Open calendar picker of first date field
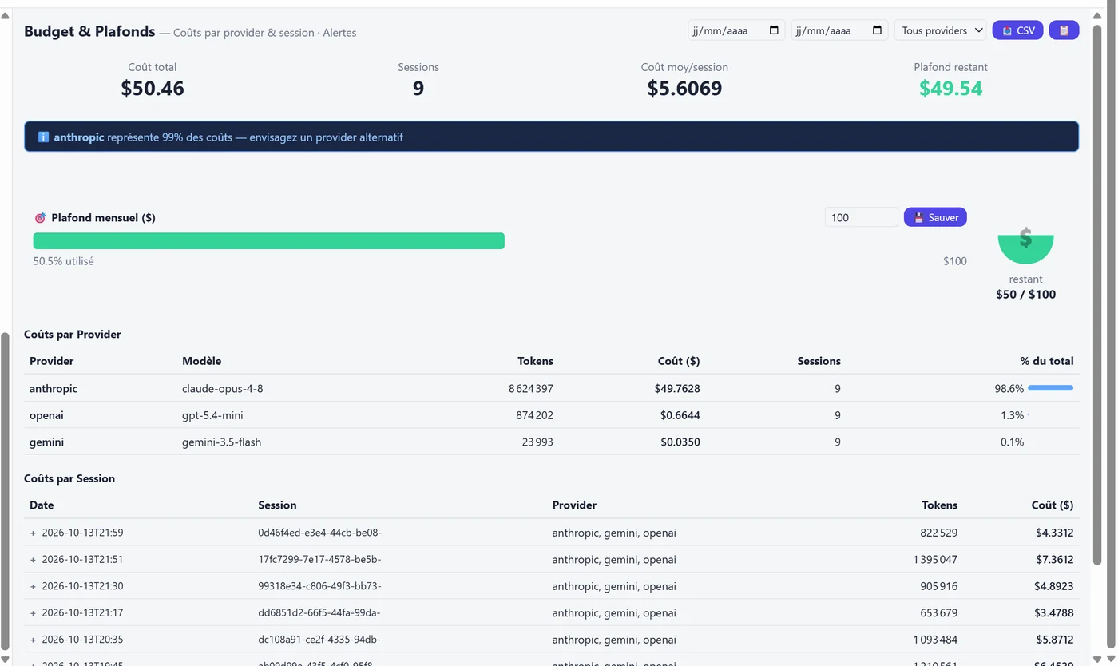1118x666 pixels. pos(774,30)
